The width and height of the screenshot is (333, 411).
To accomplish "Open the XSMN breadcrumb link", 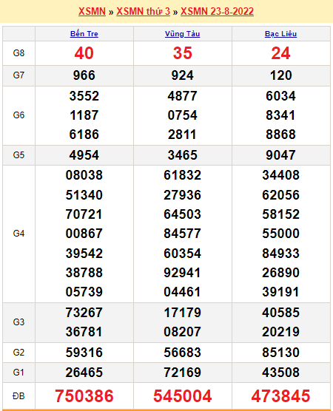I will click(x=92, y=11).
